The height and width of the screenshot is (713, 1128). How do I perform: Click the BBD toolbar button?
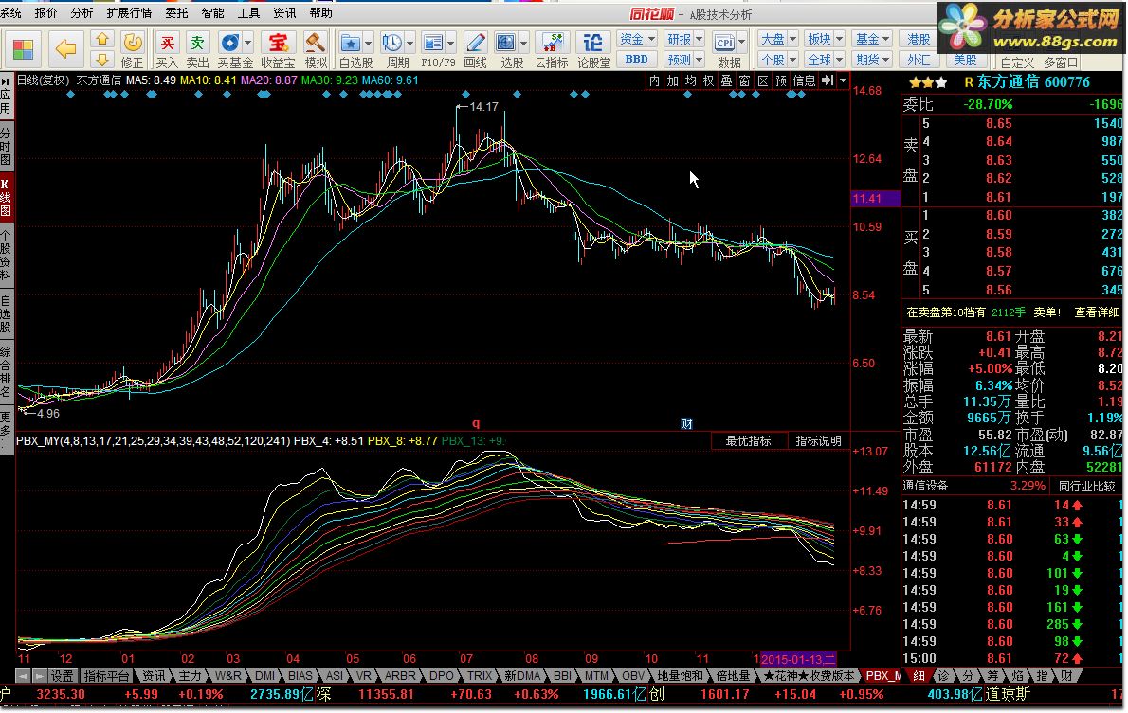637,60
